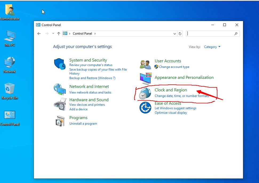
Task: Open Appearance and Personalization heading
Action: [184, 78]
